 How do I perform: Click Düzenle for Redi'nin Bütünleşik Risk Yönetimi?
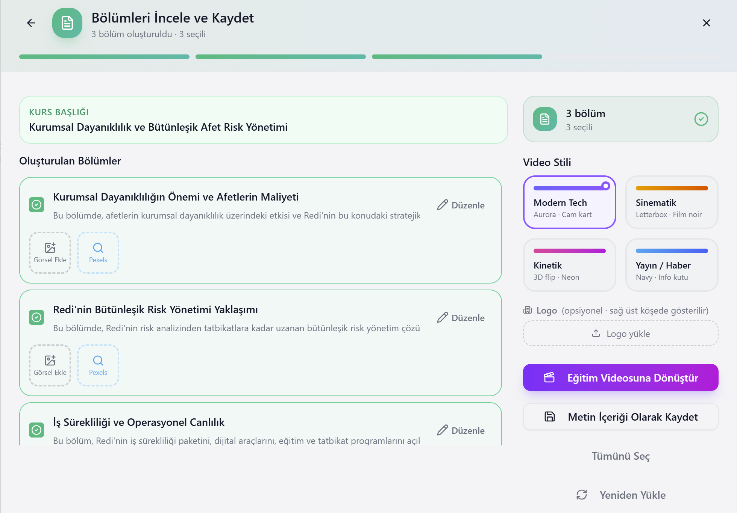coord(461,318)
